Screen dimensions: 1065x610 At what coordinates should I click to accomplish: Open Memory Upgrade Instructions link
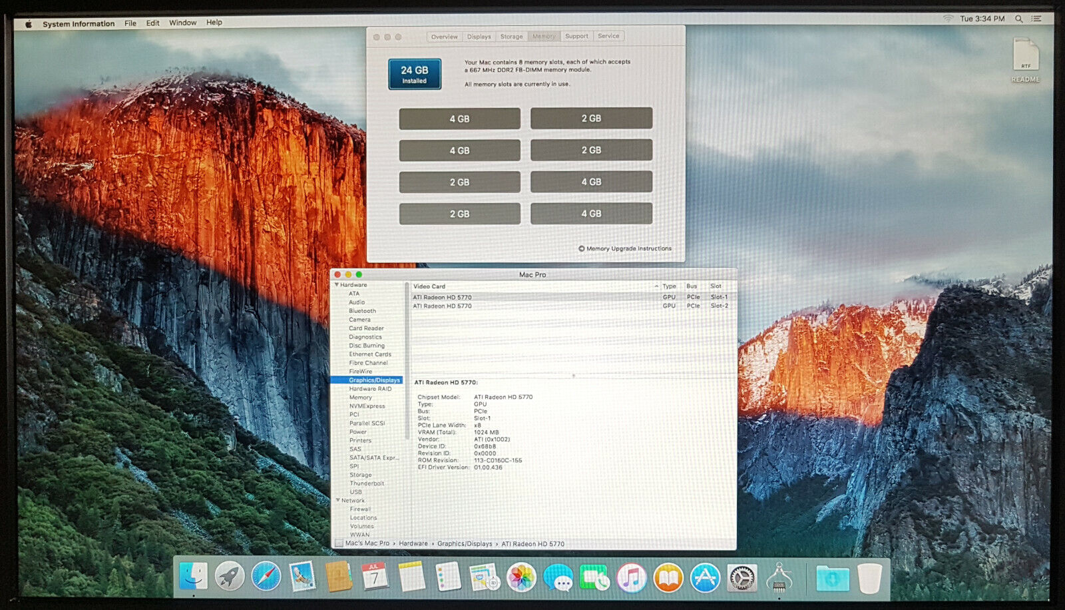pyautogui.click(x=625, y=248)
